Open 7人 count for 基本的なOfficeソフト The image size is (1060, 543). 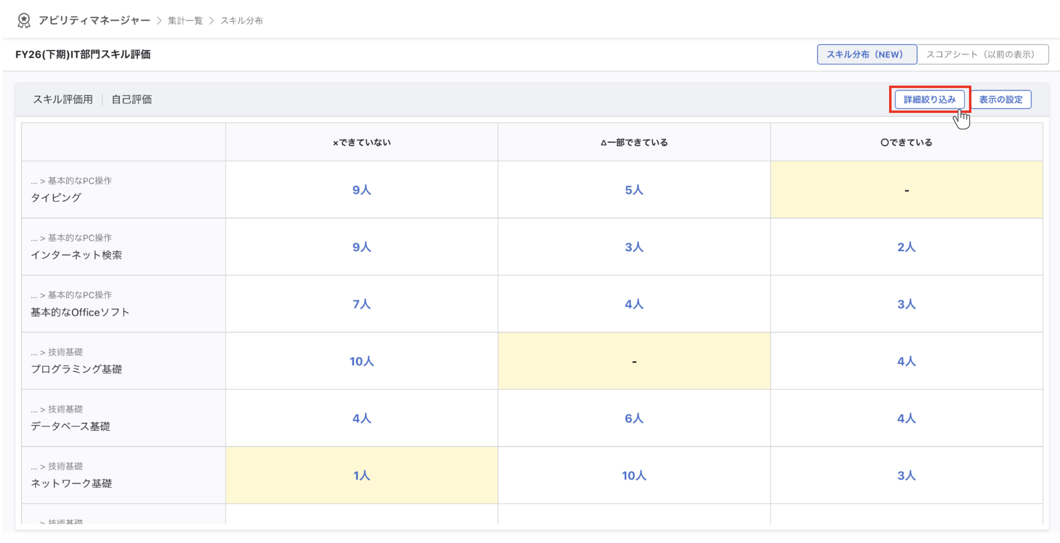pyautogui.click(x=362, y=304)
